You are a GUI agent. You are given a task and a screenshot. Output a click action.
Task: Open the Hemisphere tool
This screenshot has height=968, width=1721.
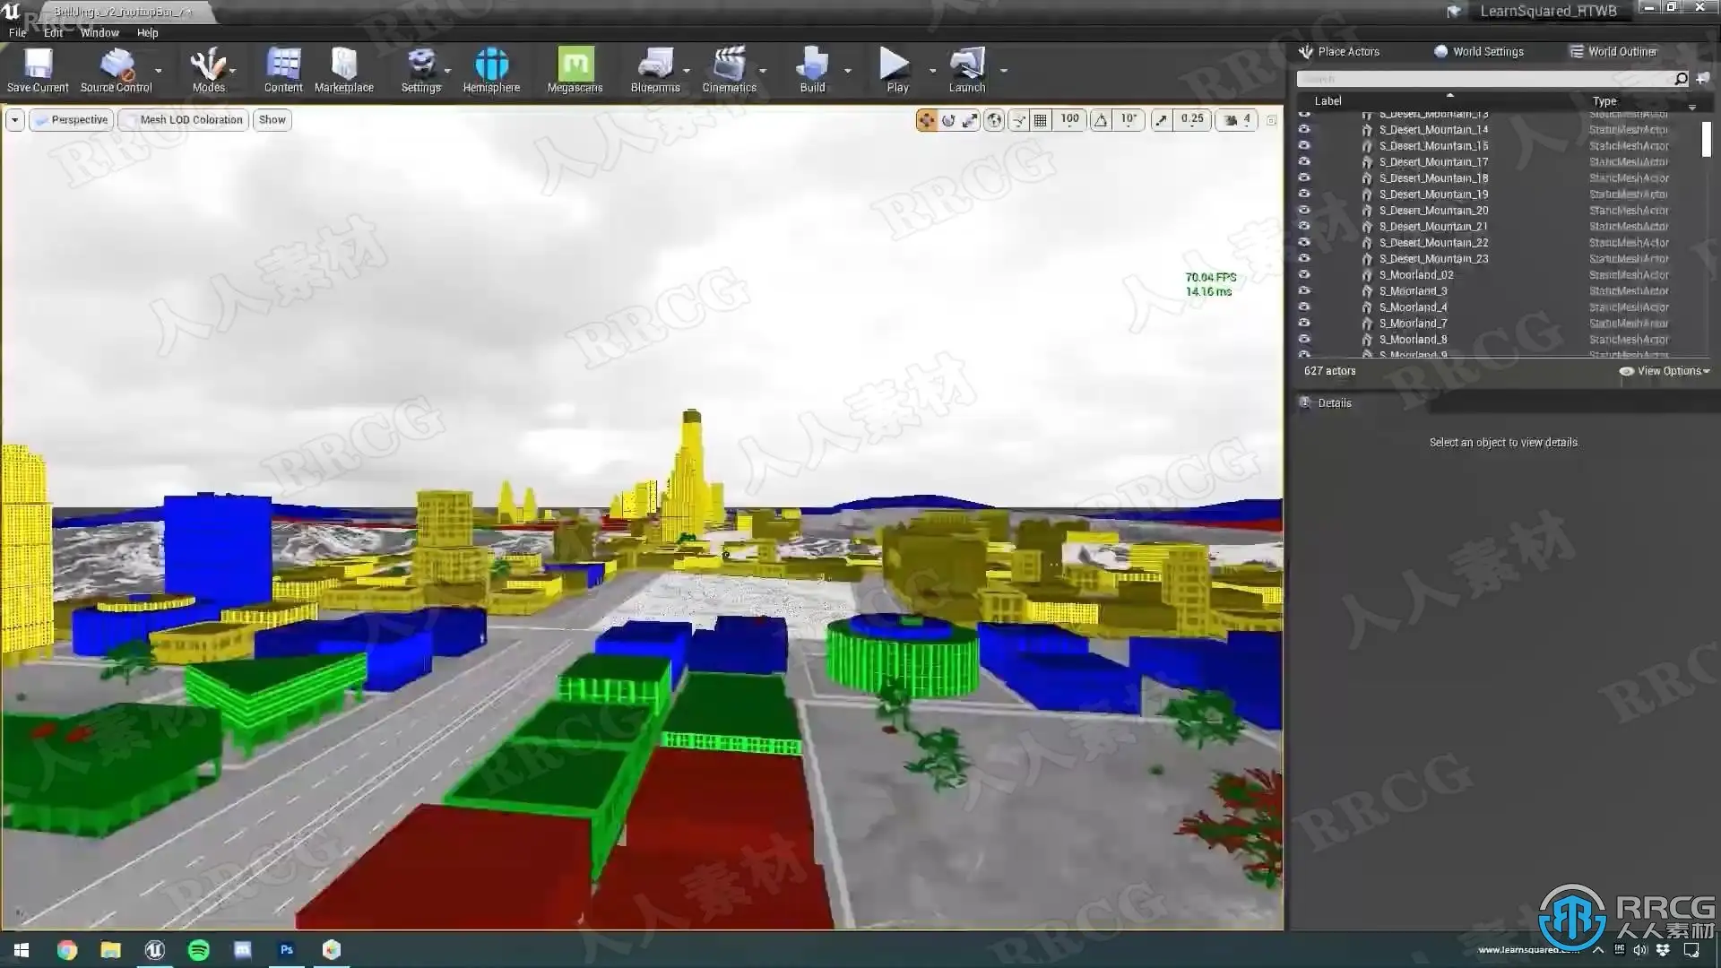[x=491, y=70]
